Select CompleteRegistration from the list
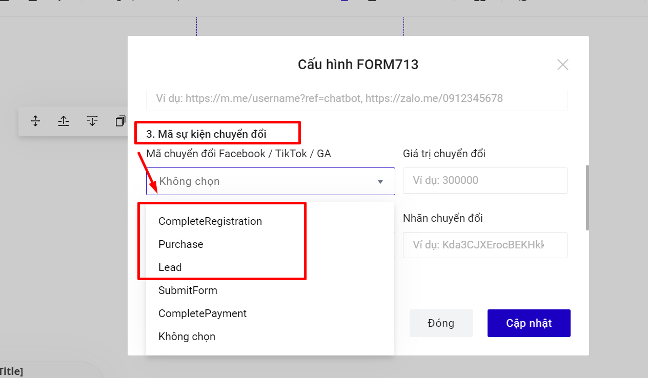The width and height of the screenshot is (648, 378). click(210, 221)
